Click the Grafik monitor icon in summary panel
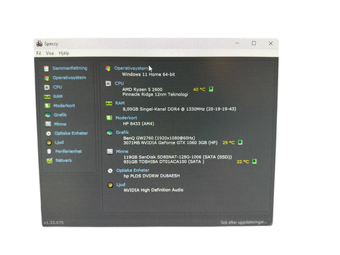Viewport: 340px width, 255px height. 110,133
